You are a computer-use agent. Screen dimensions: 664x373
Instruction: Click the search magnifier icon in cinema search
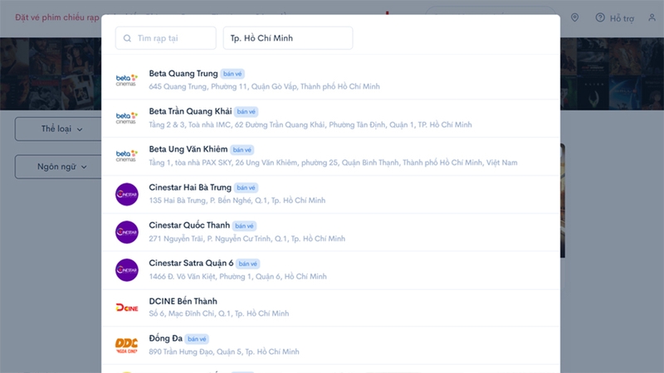tap(127, 38)
